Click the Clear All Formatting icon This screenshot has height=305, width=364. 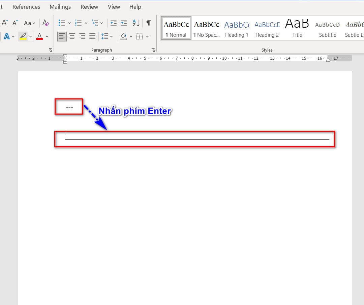(x=46, y=23)
